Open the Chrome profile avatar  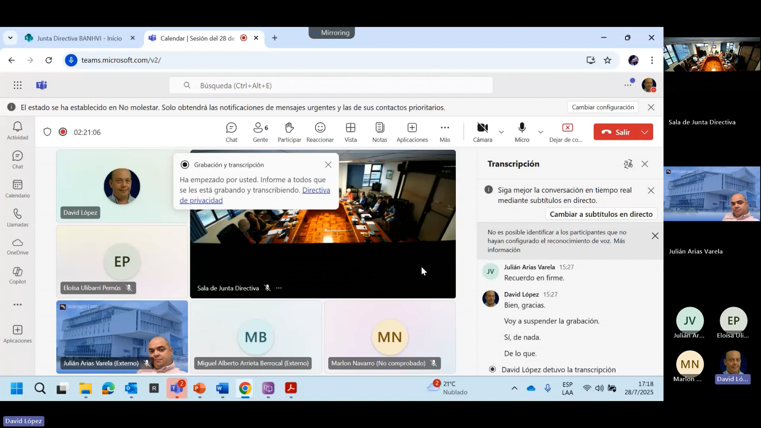coord(633,60)
